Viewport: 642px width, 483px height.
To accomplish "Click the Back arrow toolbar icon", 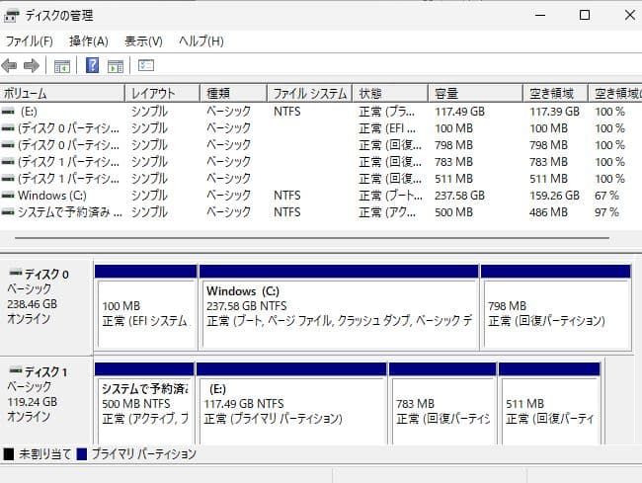I will [9, 65].
